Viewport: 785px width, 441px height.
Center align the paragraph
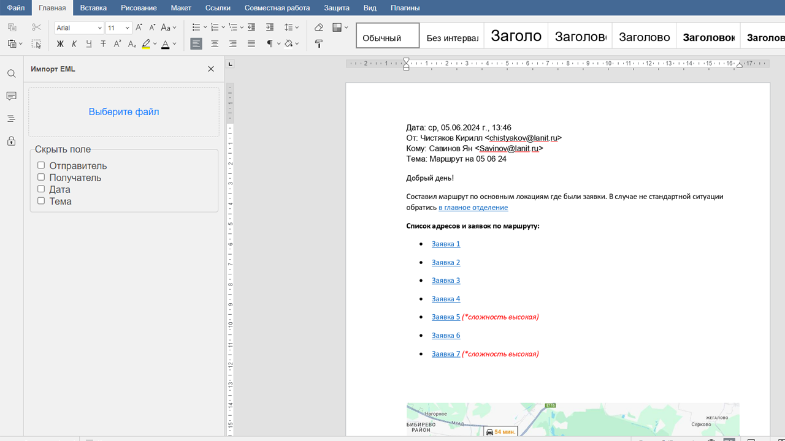tap(215, 44)
